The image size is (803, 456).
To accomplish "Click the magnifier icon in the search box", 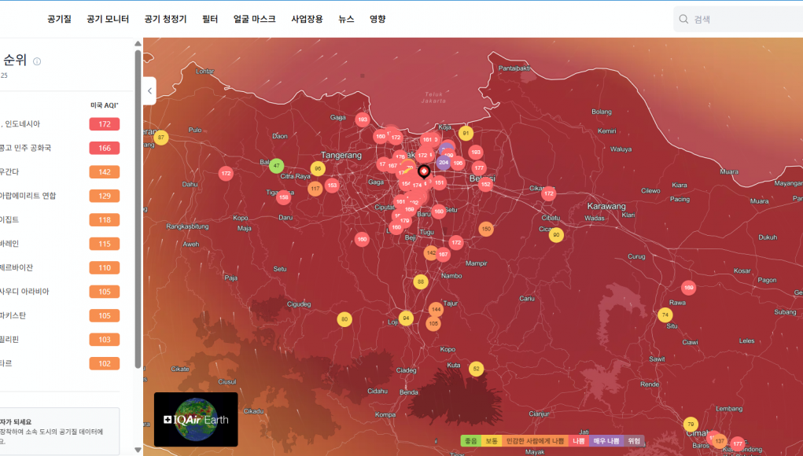I will pos(683,20).
